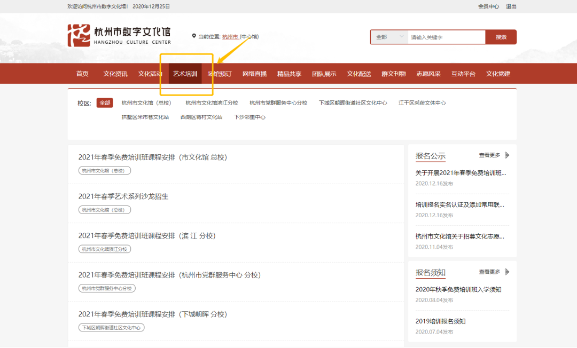This screenshot has width=577, height=348.
Task: Filter campus by 下沙邻里中心
Action: (x=249, y=117)
